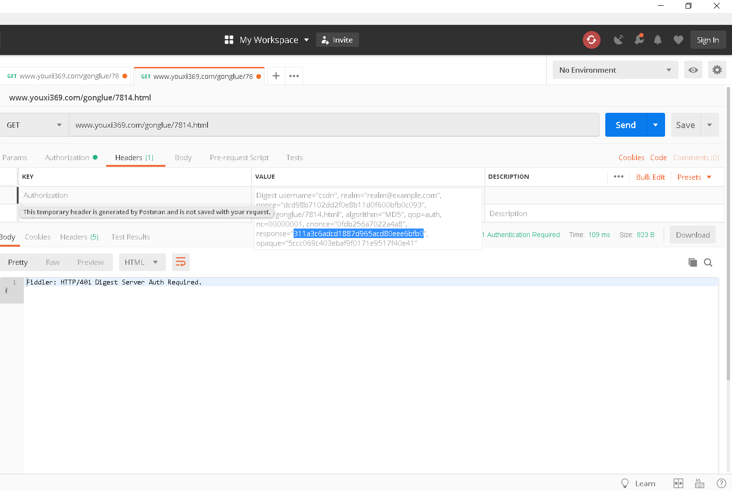The height and width of the screenshot is (490, 732).
Task: Add a new request tab
Action: point(276,76)
